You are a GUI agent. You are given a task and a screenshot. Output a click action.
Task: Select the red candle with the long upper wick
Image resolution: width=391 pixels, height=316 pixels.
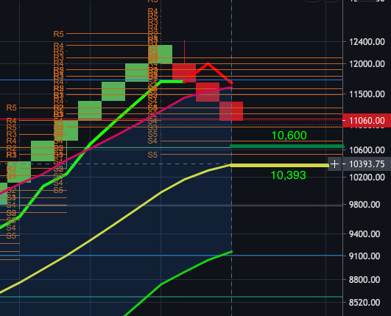pos(184,73)
